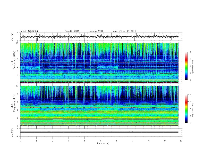Click the log(PSD) label beside ch.1 colorbar
This screenshot has width=204, height=158.
193,67
